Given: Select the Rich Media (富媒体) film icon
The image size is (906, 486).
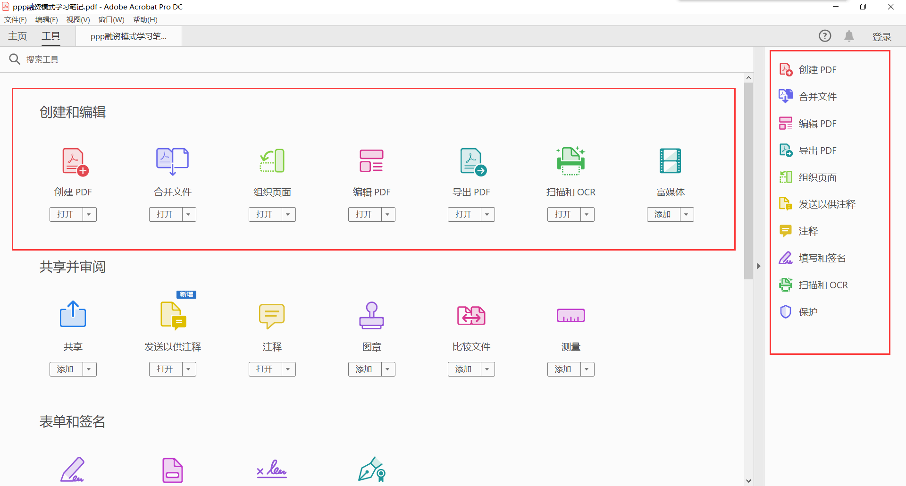Looking at the screenshot, I should (x=670, y=161).
